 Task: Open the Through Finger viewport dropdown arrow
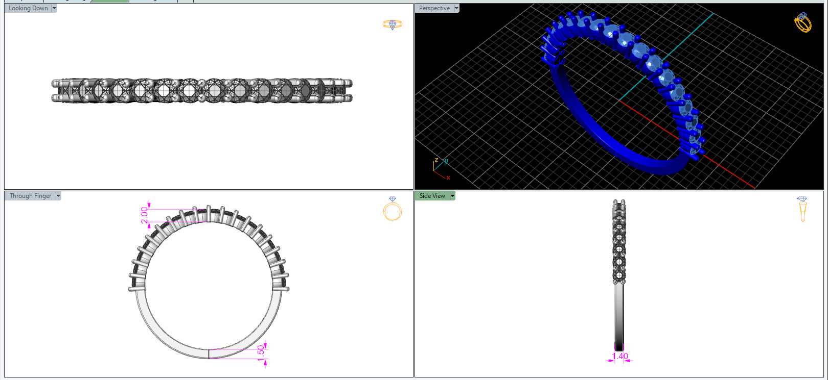(58, 196)
